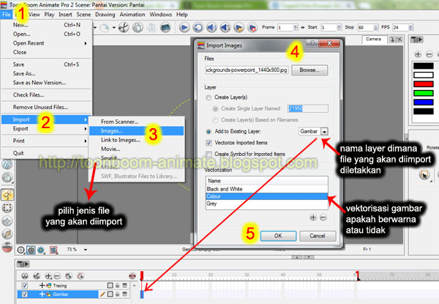Click the Copy icon in toolbar

click(x=138, y=27)
